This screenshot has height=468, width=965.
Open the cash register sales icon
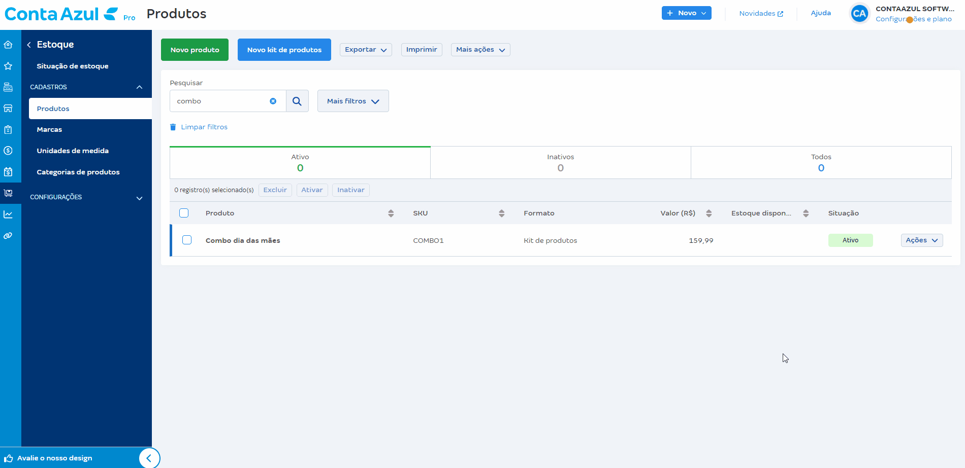[8, 87]
